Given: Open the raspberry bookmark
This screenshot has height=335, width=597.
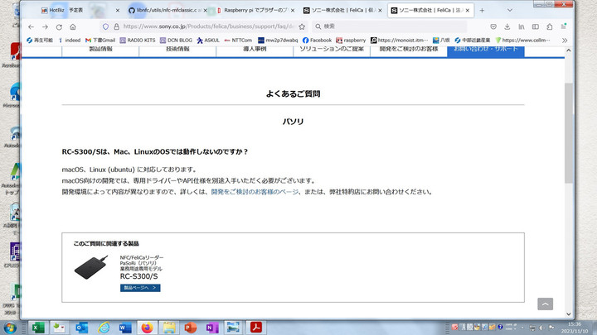Looking at the screenshot, I should 351,40.
